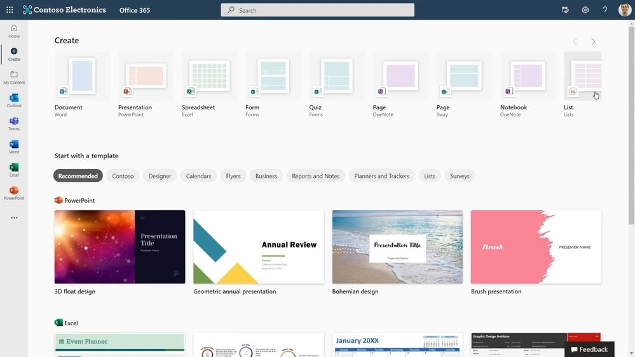Click the Feedback button
The image size is (635, 357).
pyautogui.click(x=589, y=349)
